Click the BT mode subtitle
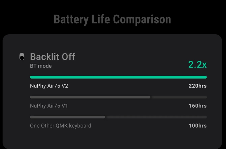The width and height of the screenshot is (226, 149). tap(41, 66)
